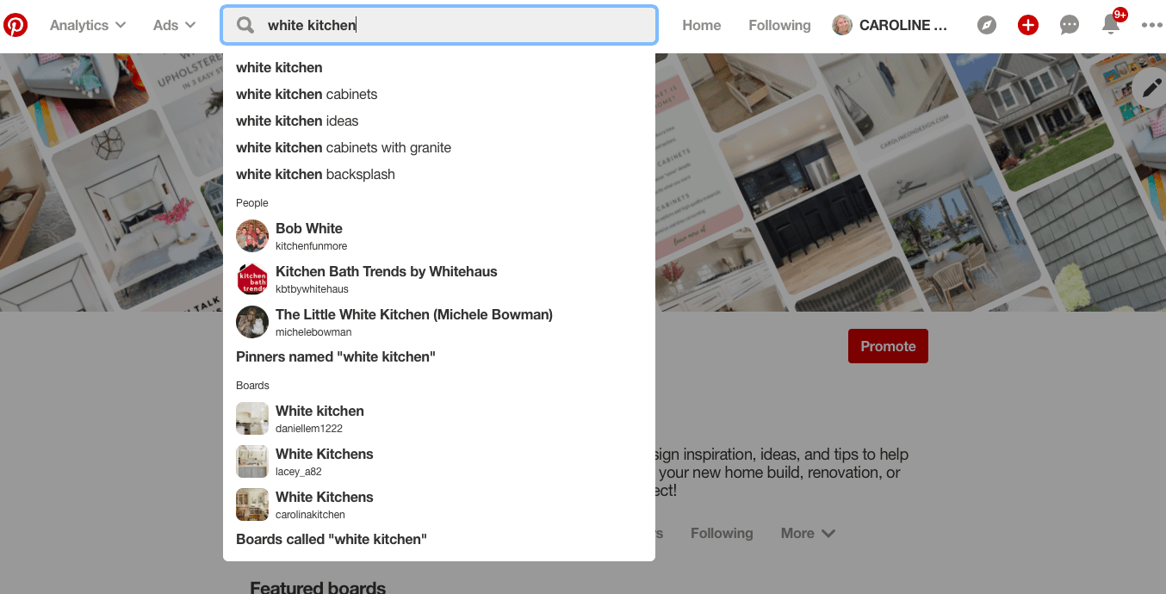
Task: Click Boards called "white kitchen" link
Action: tap(332, 540)
